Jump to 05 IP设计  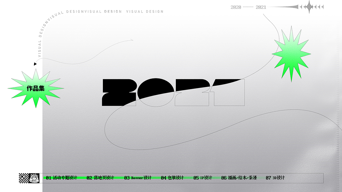[203, 178]
